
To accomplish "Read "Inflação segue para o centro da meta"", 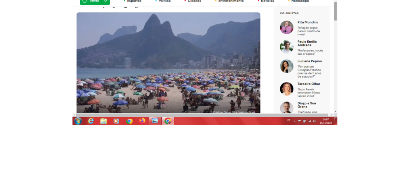I will pyautogui.click(x=308, y=31).
